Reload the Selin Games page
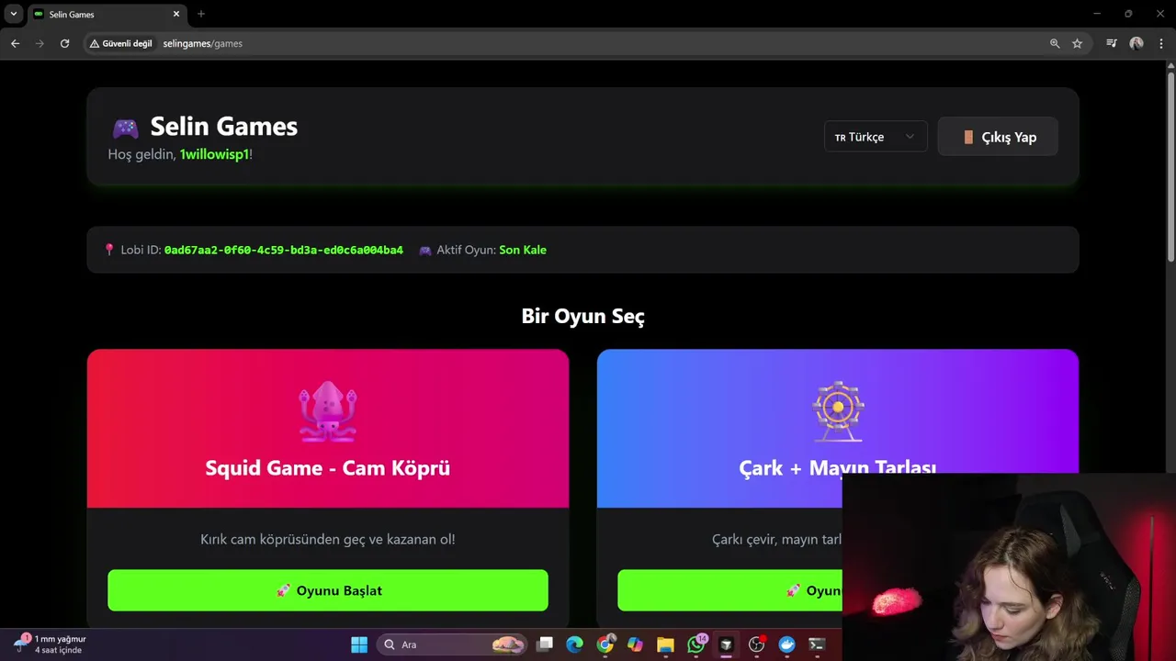The width and height of the screenshot is (1176, 661). click(x=64, y=43)
